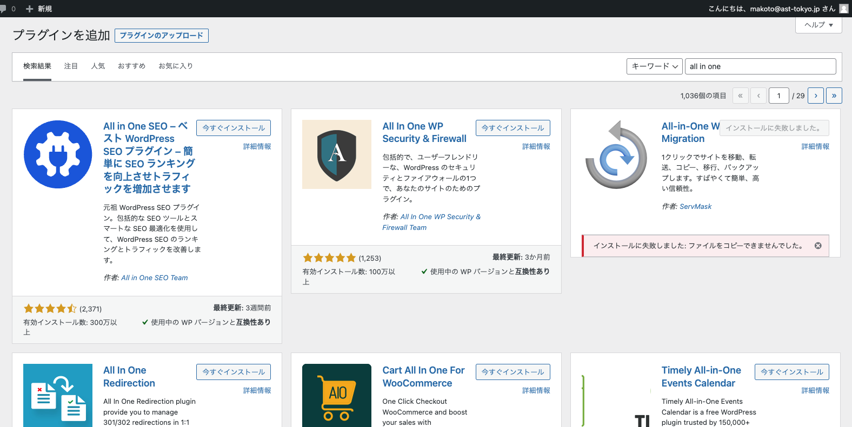Click the All in One SEO plugin icon
Image resolution: width=852 pixels, height=427 pixels.
pos(58,154)
